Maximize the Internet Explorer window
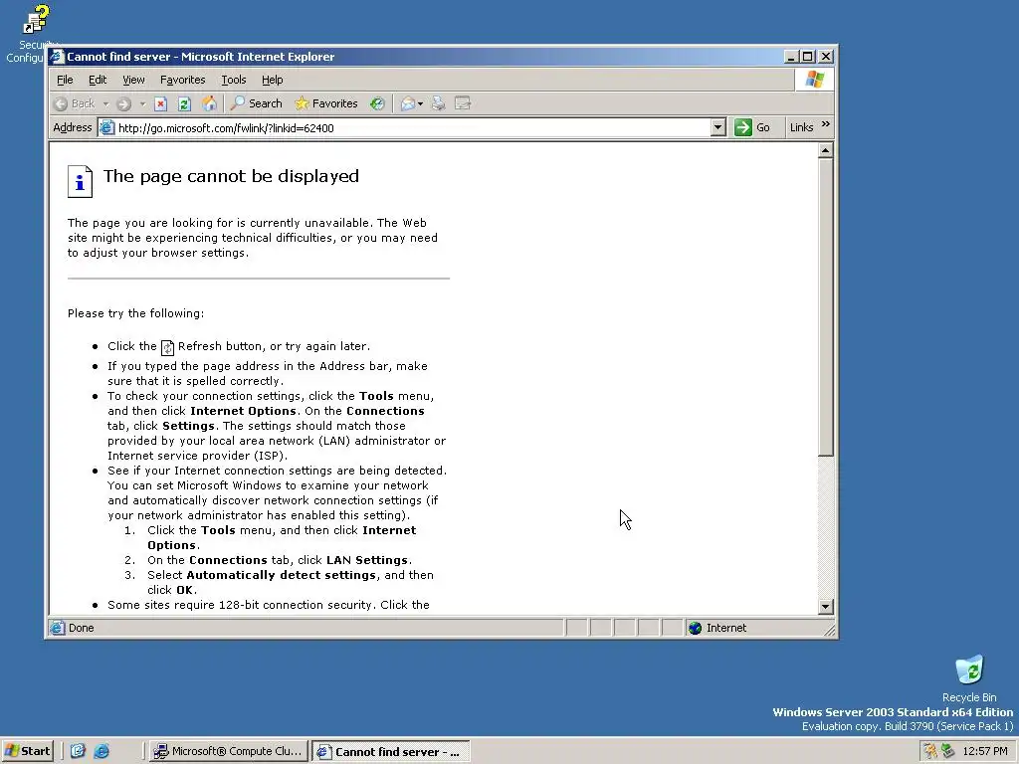1019x764 pixels. click(807, 57)
